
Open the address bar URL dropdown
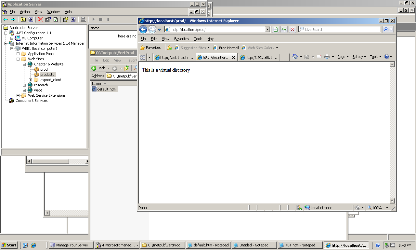point(267,30)
